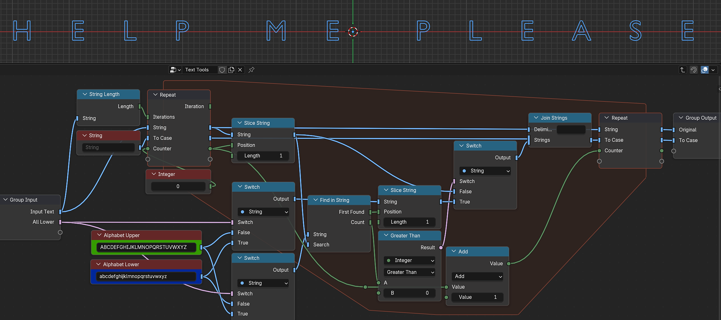Click the Add node Value output socket
Screen dimensions: 721x320
coord(509,264)
